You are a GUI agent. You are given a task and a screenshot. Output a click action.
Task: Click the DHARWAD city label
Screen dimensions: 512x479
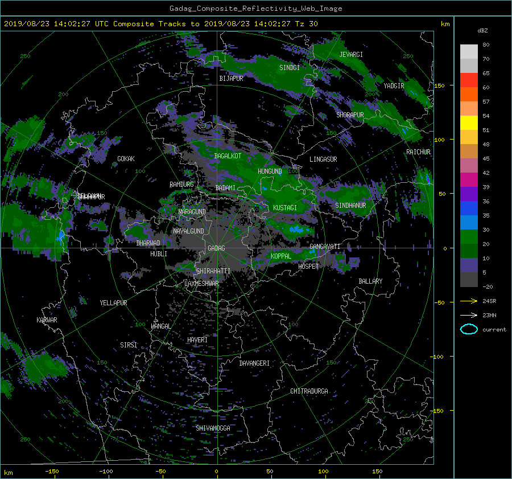click(148, 243)
